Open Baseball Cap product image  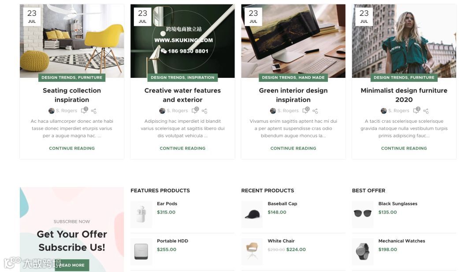point(252,214)
